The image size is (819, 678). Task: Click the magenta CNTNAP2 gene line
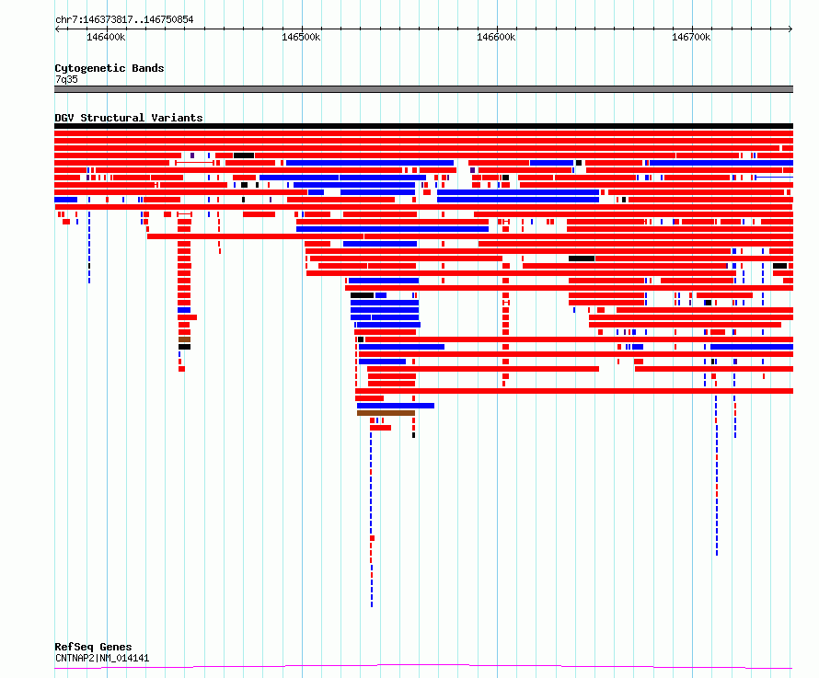423,667
